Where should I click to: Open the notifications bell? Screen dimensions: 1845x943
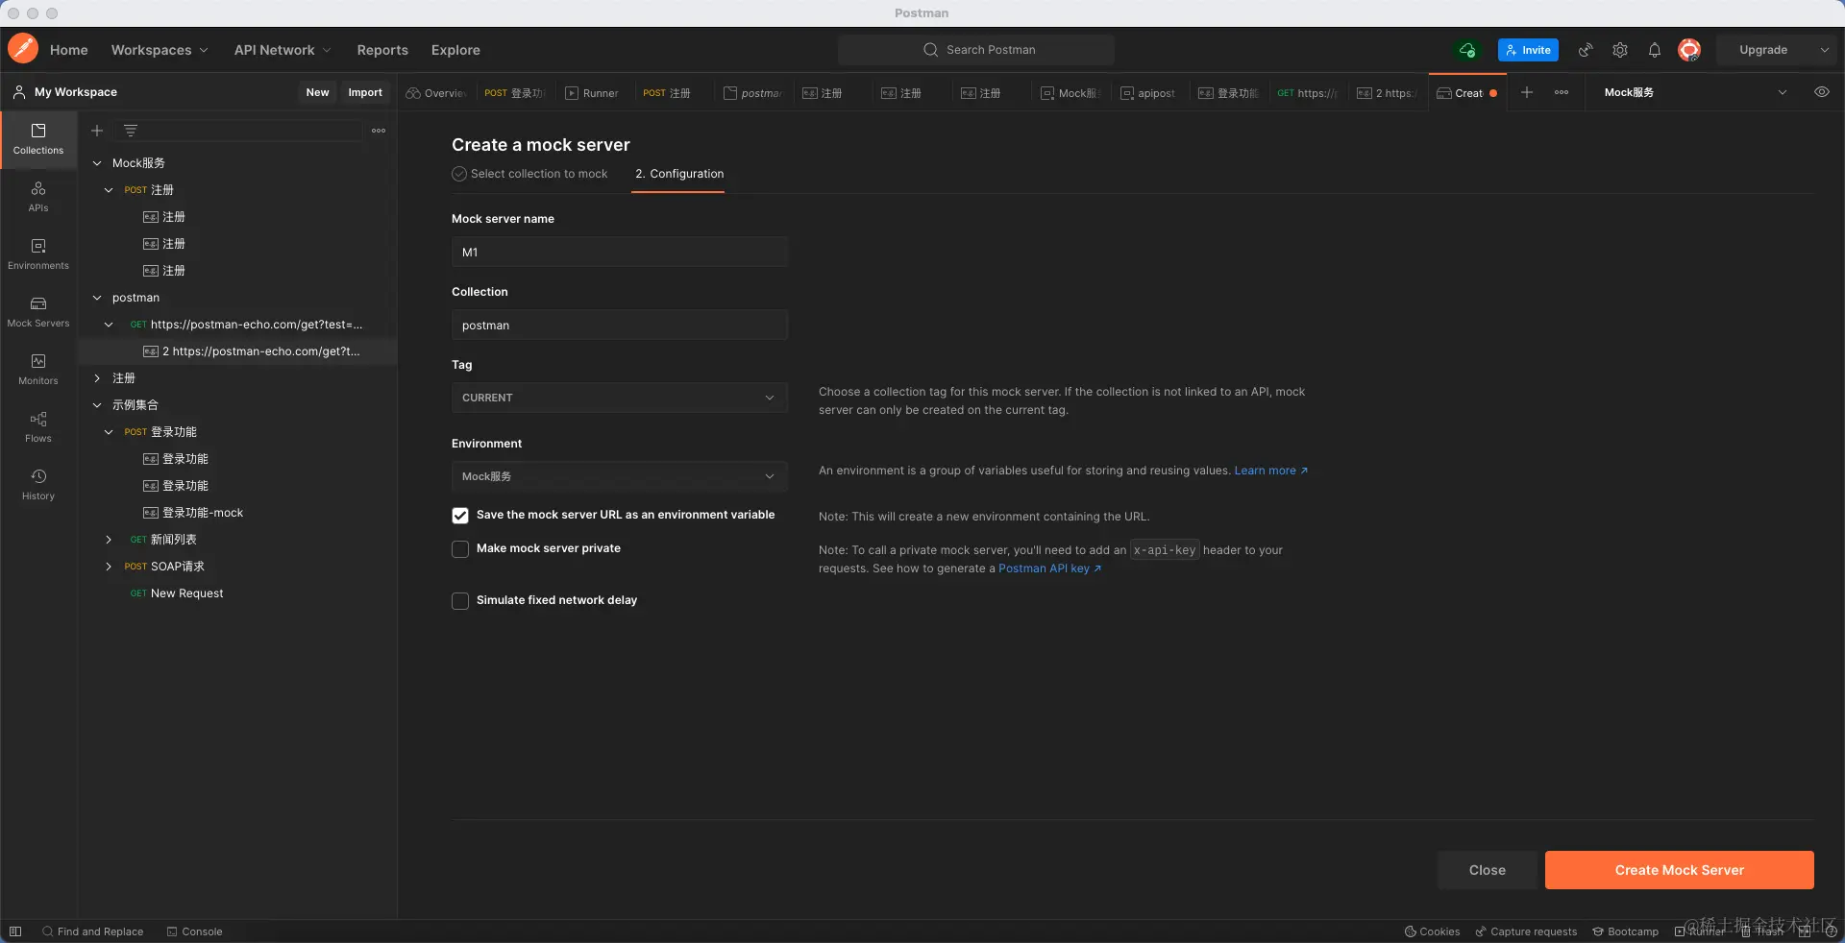[x=1655, y=50]
